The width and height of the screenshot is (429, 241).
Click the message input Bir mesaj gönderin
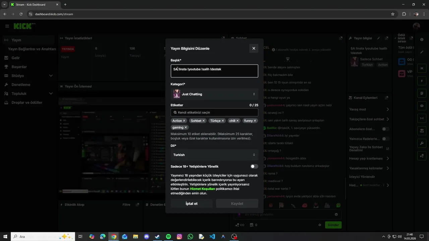click(x=288, y=214)
